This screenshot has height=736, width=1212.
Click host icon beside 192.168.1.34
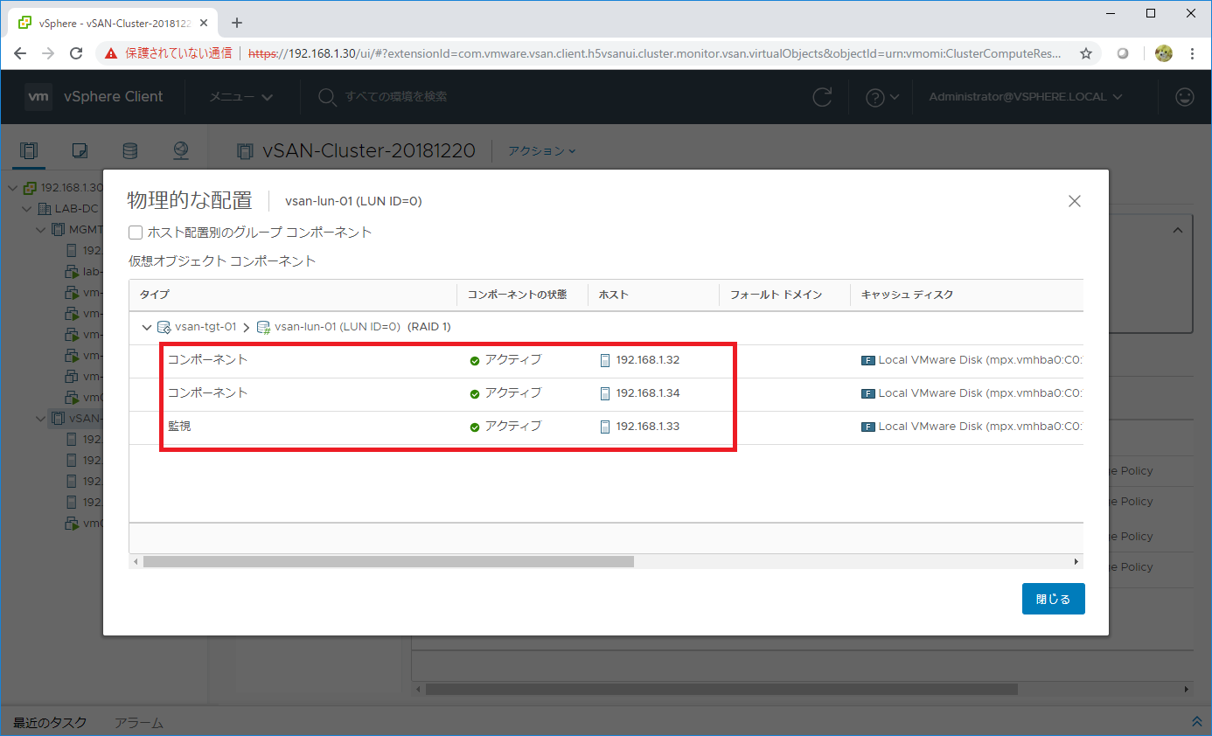(605, 393)
